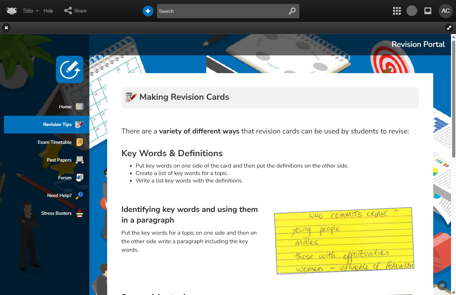Click the Past Papers icon
The height and width of the screenshot is (295, 456).
tap(80, 160)
